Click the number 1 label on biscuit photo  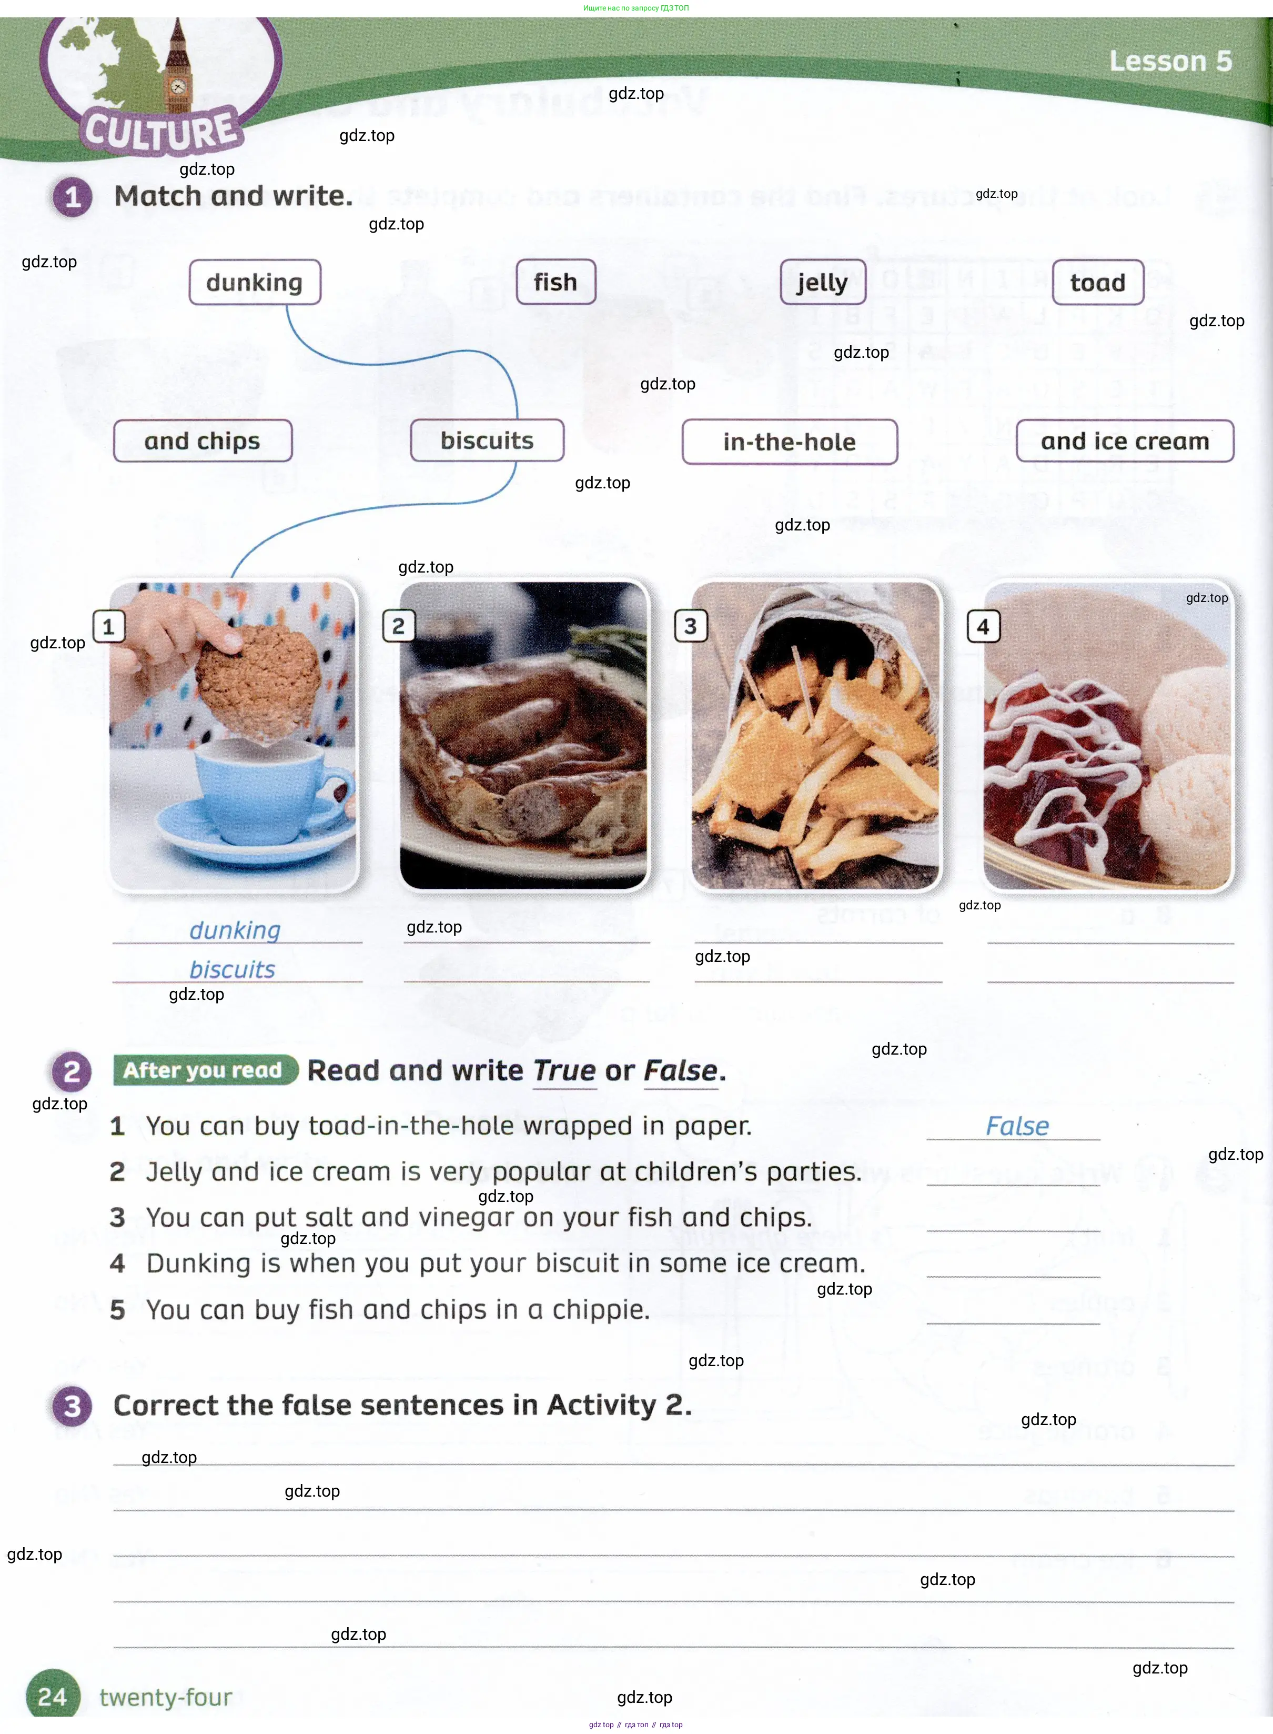(109, 627)
